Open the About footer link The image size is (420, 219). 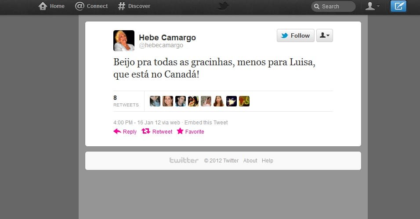click(x=250, y=160)
